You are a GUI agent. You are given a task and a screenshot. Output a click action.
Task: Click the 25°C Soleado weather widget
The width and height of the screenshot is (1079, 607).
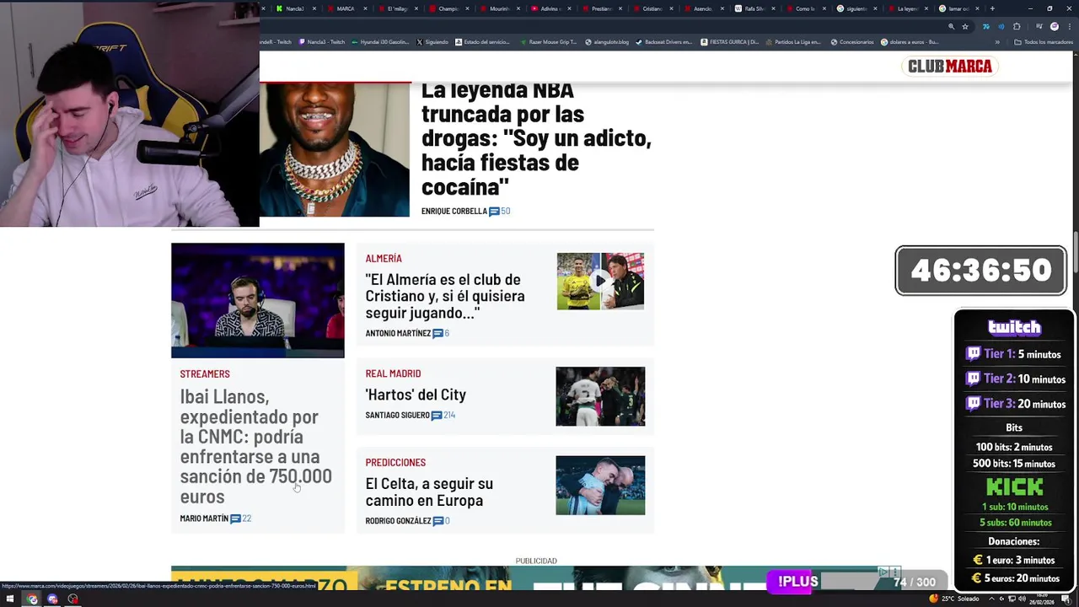[954, 599]
